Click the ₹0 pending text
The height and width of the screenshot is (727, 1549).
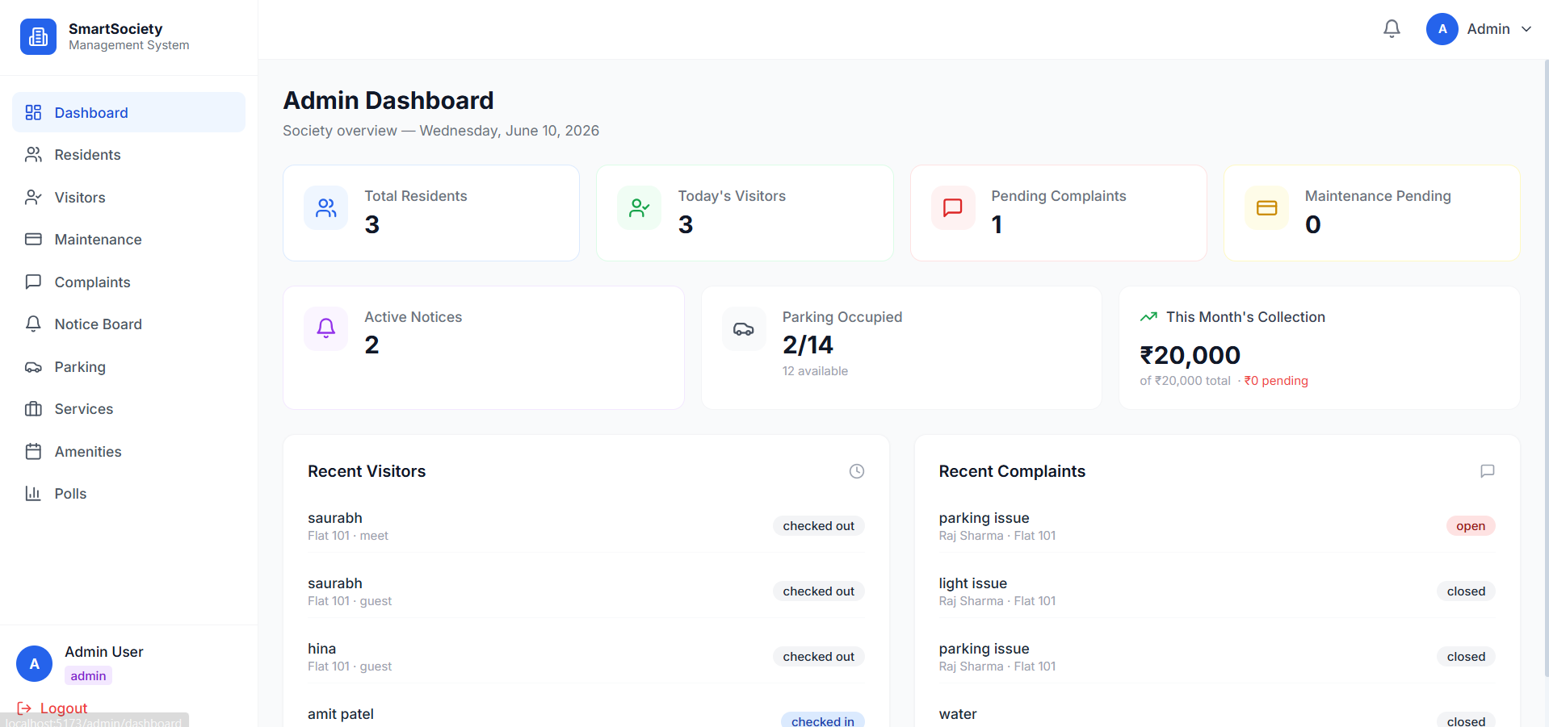[1276, 381]
